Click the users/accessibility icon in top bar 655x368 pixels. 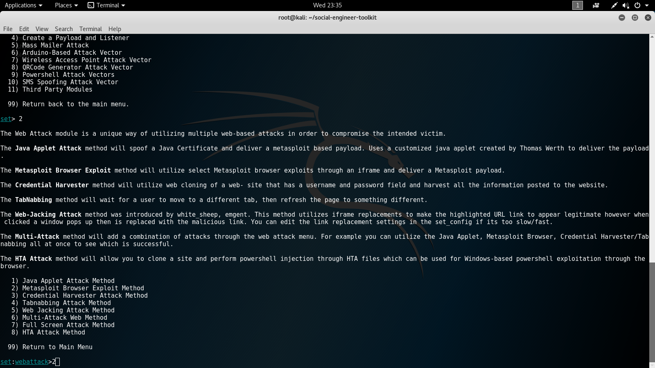pos(596,5)
